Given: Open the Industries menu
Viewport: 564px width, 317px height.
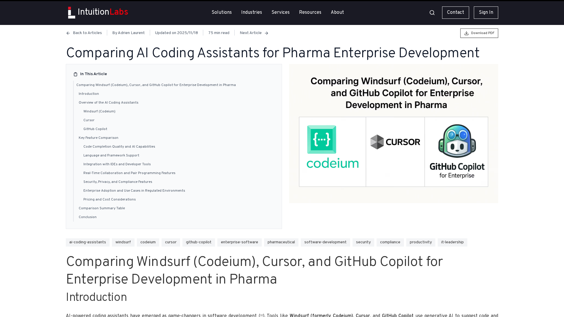Looking at the screenshot, I should [251, 12].
